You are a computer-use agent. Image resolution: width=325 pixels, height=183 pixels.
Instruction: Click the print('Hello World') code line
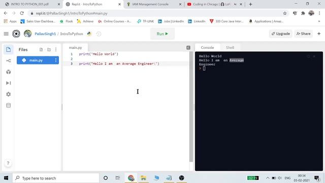[x=99, y=54]
